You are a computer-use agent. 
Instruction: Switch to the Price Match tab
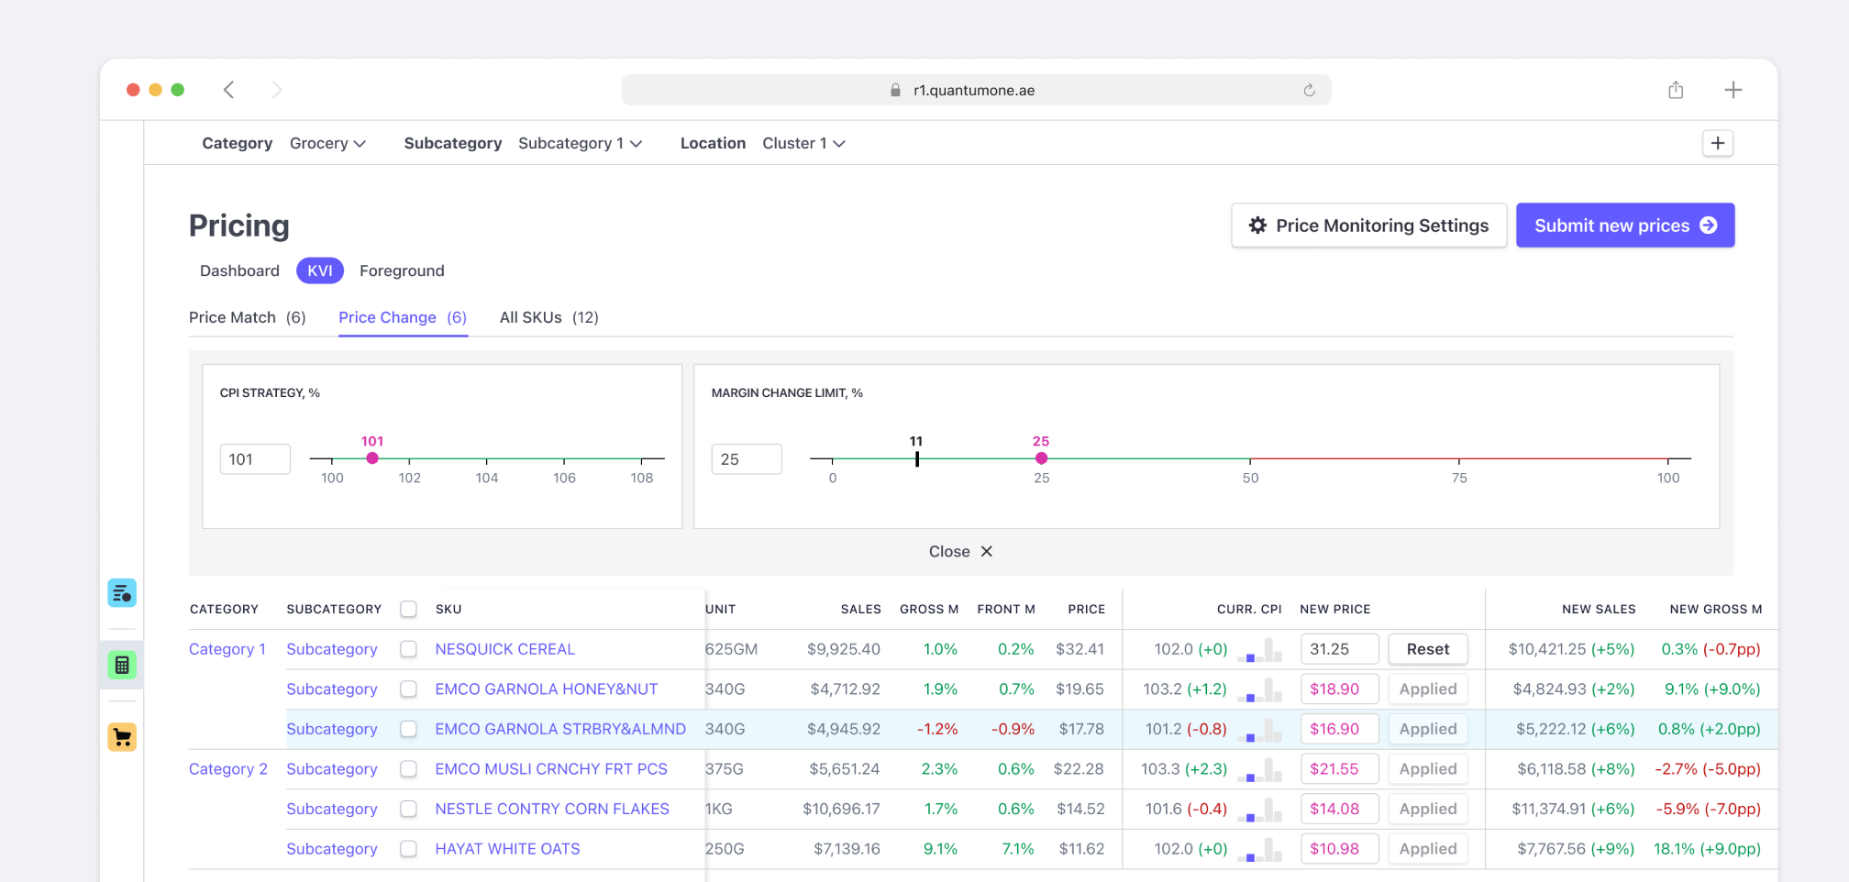tap(247, 317)
